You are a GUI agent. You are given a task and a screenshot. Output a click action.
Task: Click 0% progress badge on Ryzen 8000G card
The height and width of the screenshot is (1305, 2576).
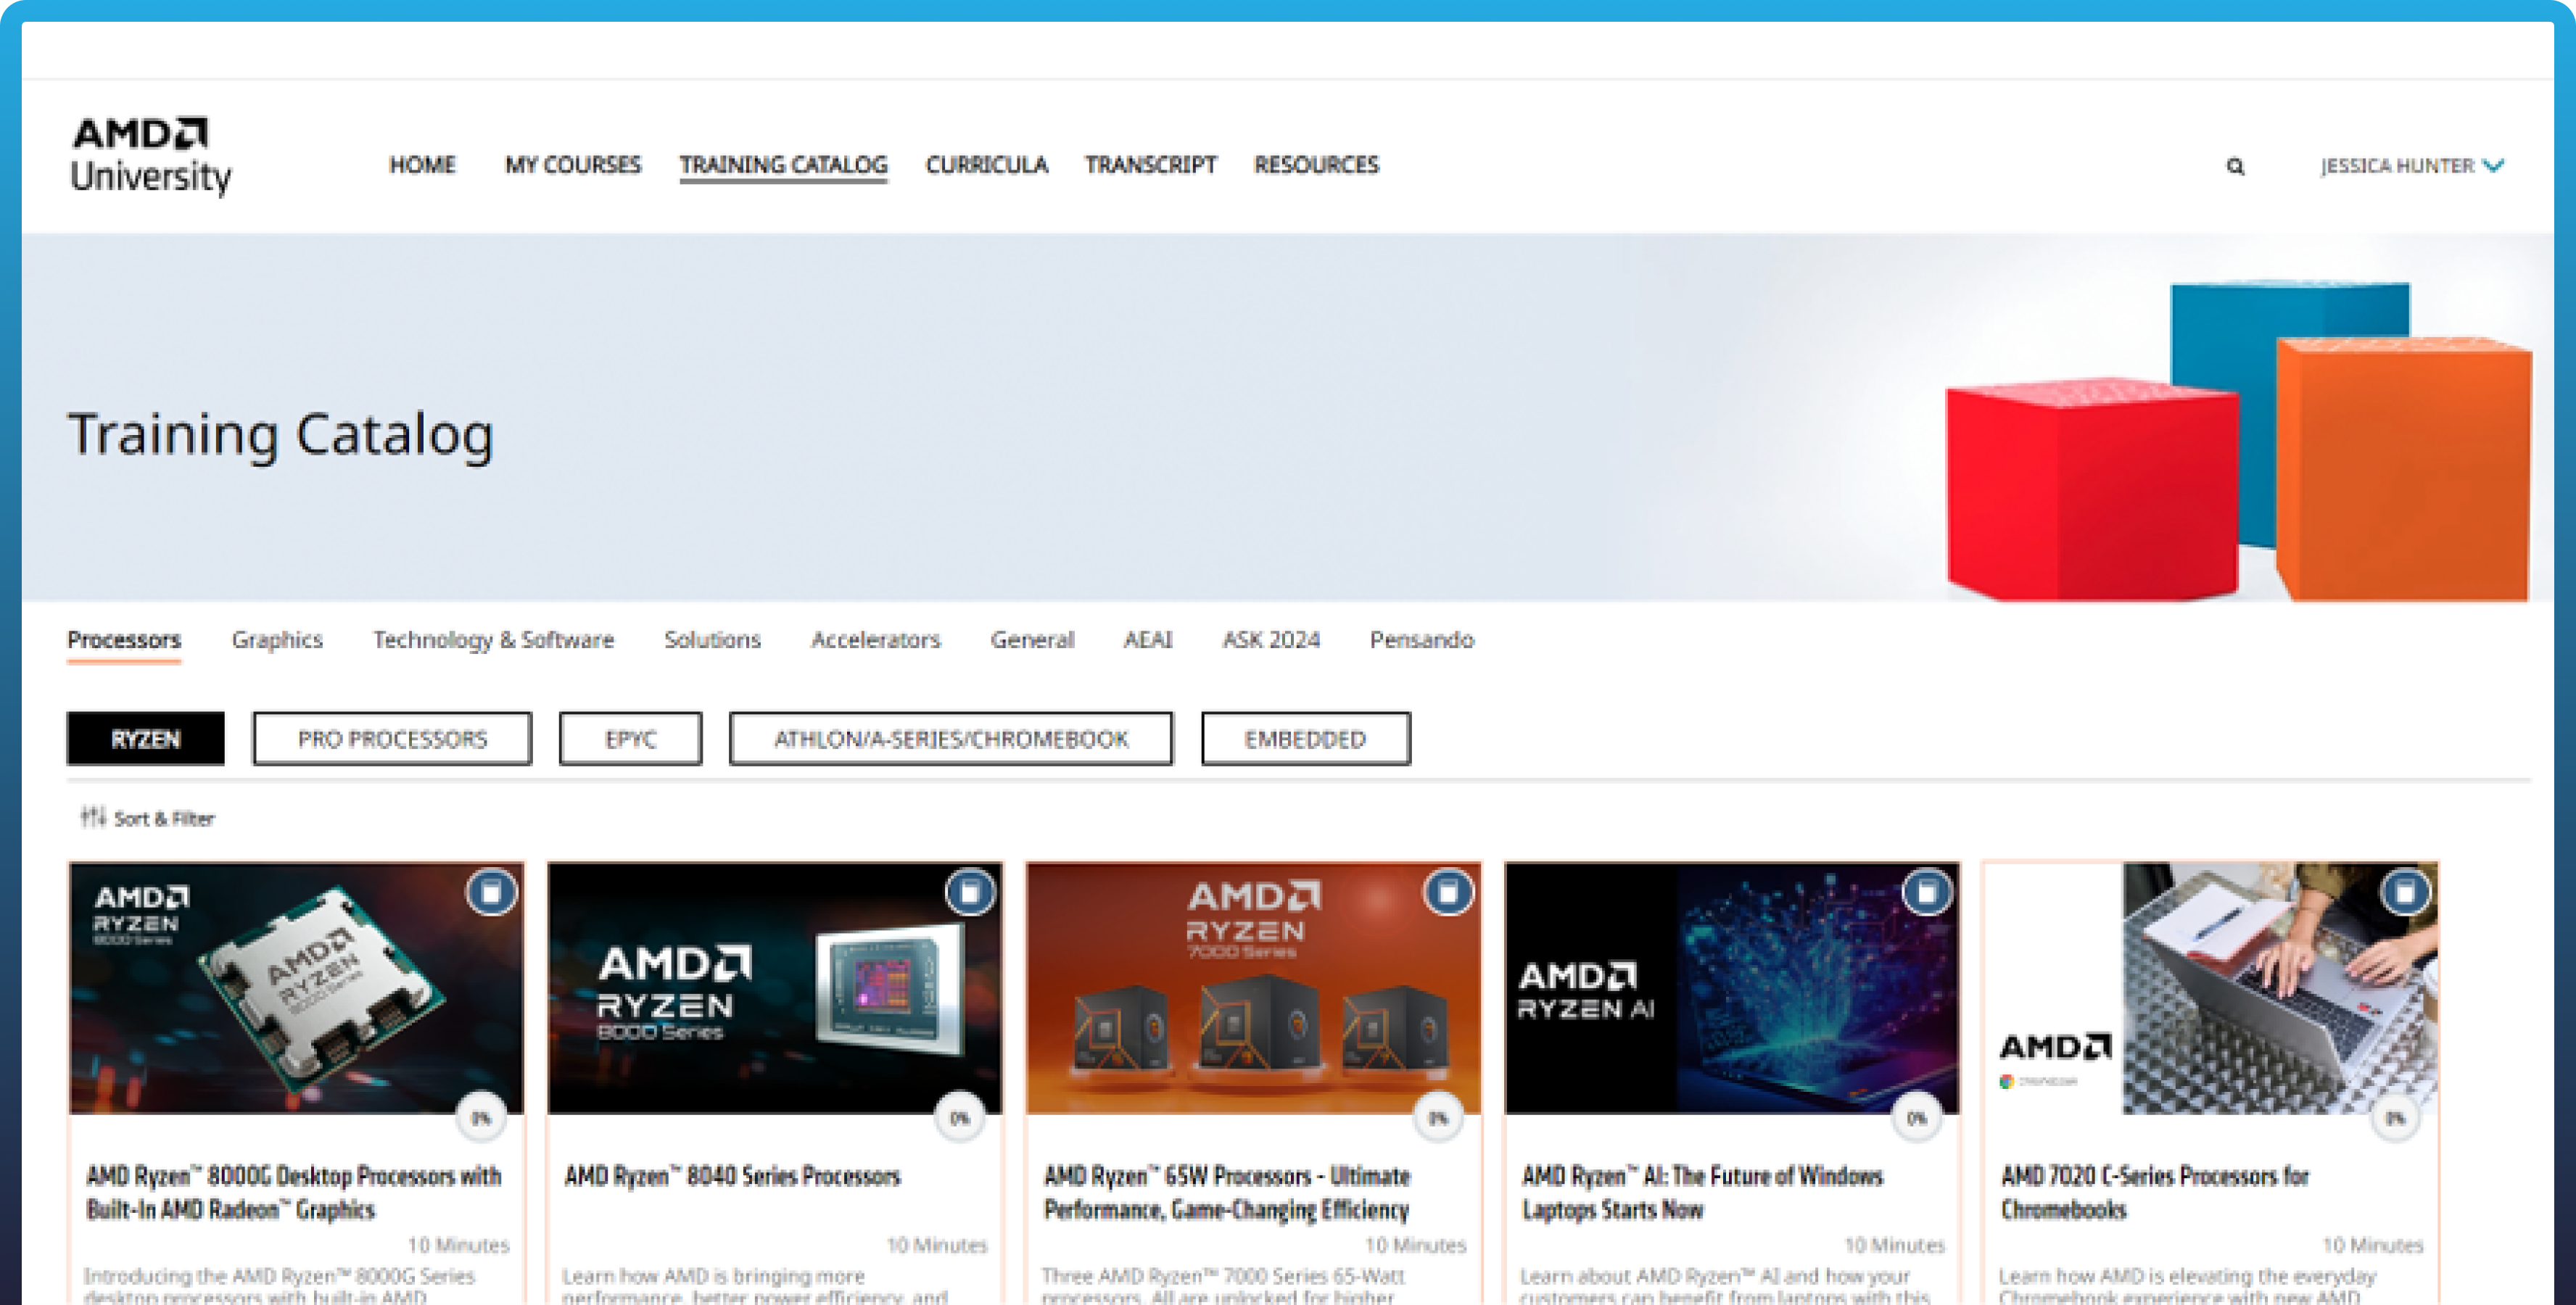pyautogui.click(x=481, y=1118)
